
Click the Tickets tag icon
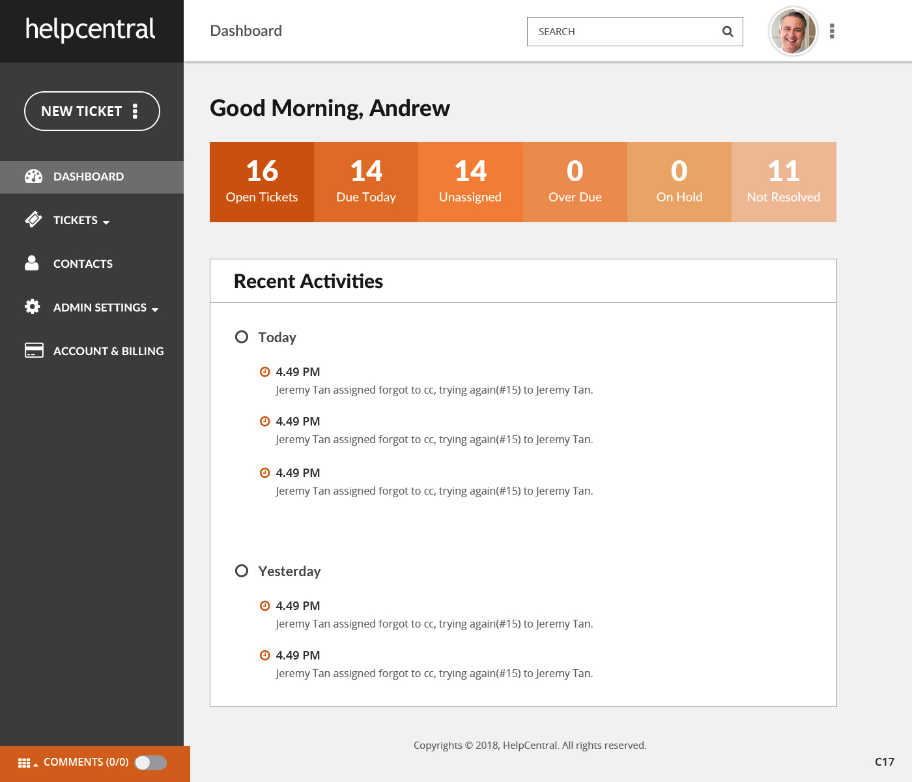tap(33, 220)
